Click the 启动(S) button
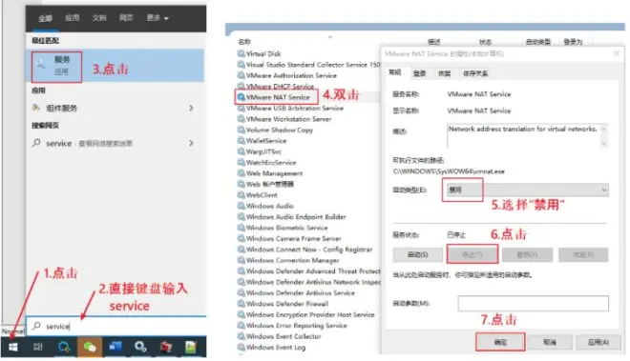The width and height of the screenshot is (630, 361). 418,254
